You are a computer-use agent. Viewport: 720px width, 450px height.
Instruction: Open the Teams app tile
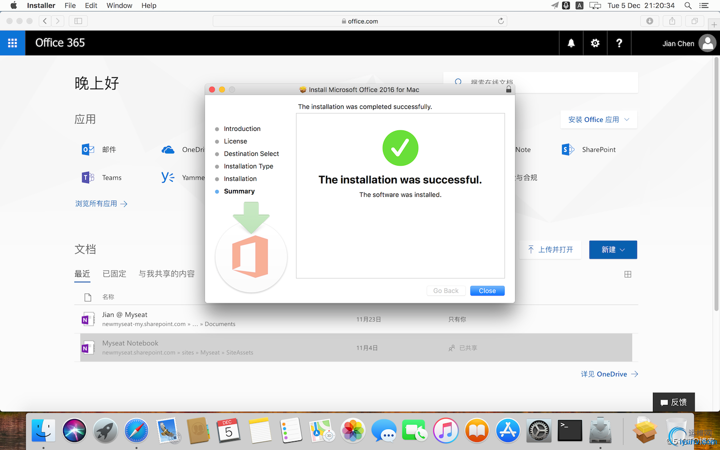[101, 177]
